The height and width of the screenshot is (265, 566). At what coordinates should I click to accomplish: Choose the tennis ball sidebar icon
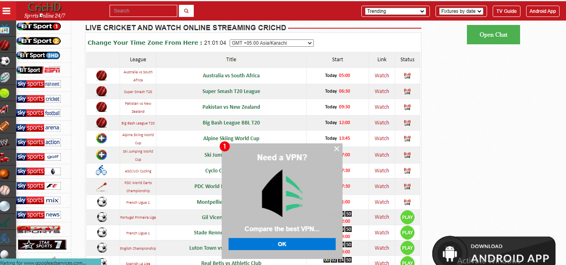point(5,93)
